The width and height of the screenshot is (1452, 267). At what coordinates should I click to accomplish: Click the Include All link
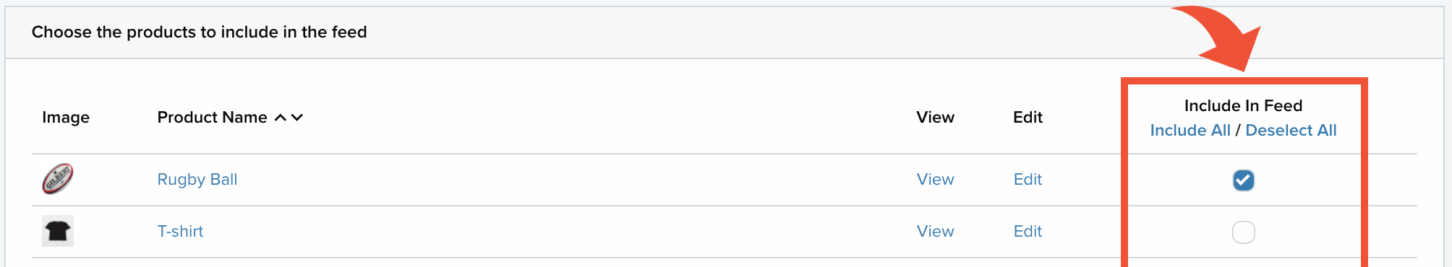(x=1190, y=130)
